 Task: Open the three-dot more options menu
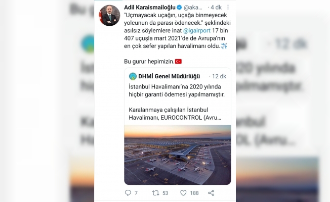[x=228, y=8]
